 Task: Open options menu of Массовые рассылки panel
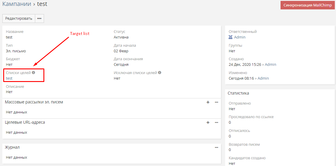(217, 102)
